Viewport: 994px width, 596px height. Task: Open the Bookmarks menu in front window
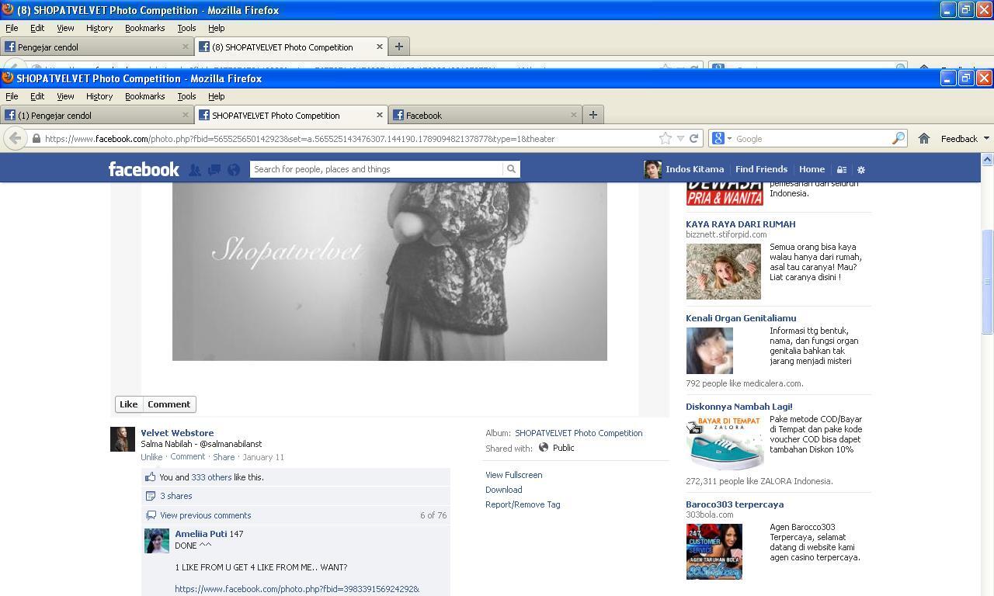(x=145, y=96)
